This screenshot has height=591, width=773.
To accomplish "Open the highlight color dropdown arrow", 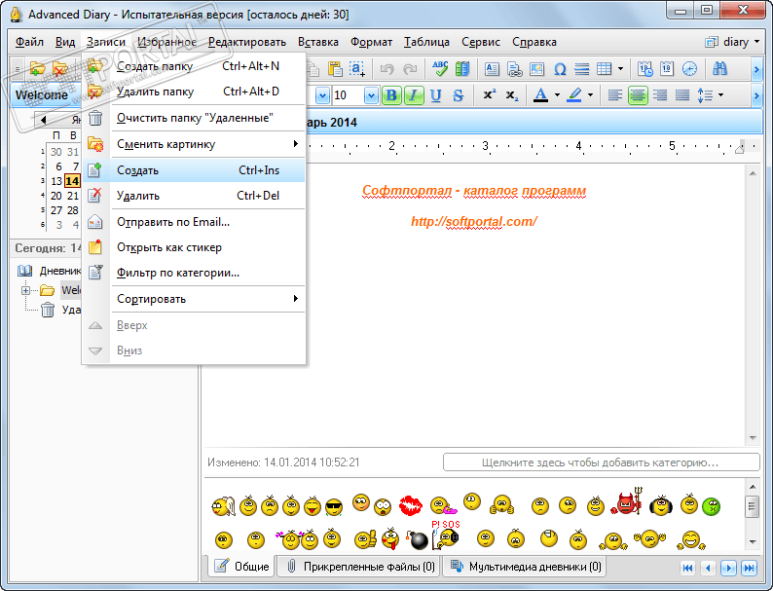I will click(590, 95).
